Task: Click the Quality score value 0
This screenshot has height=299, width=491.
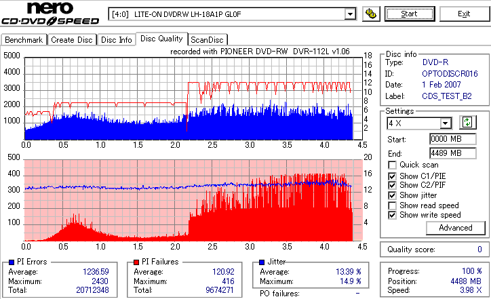Action: [479, 250]
